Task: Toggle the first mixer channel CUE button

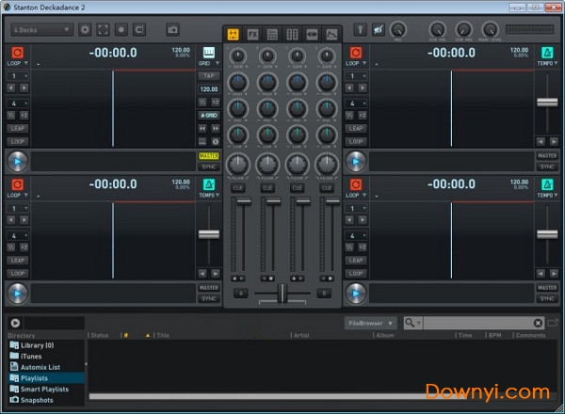Action: coord(239,188)
